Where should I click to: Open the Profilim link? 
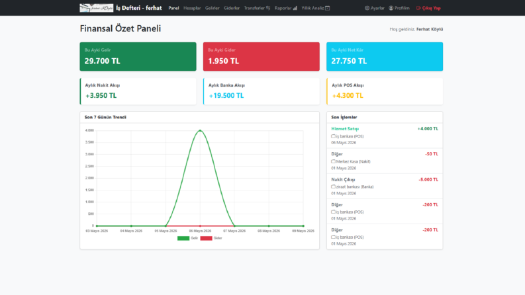(x=399, y=8)
